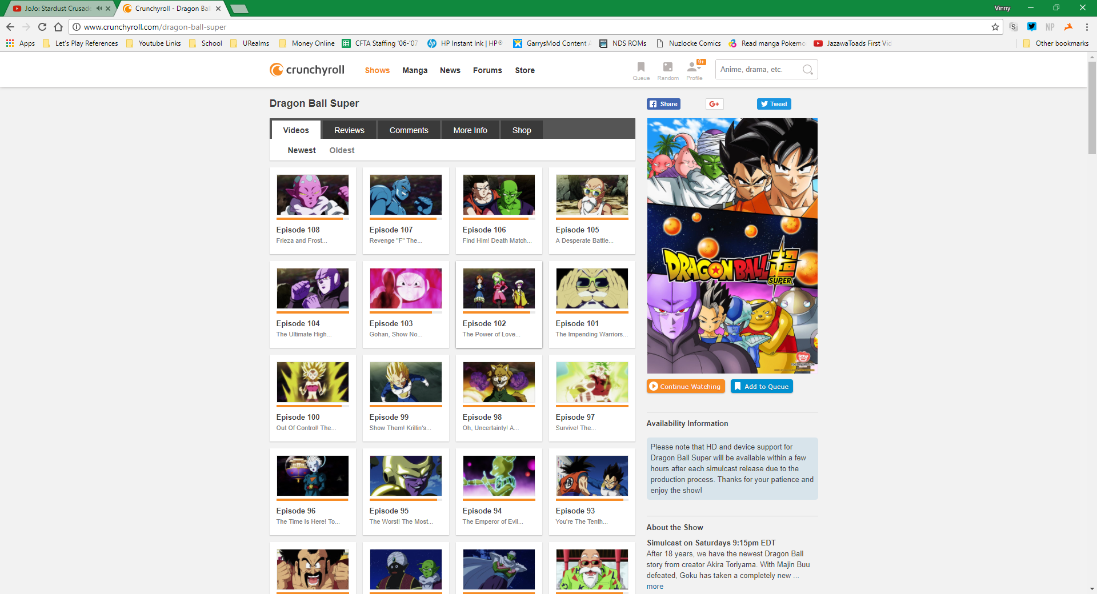Open the Chrome three-dot menu
1097x594 pixels.
(x=1086, y=27)
